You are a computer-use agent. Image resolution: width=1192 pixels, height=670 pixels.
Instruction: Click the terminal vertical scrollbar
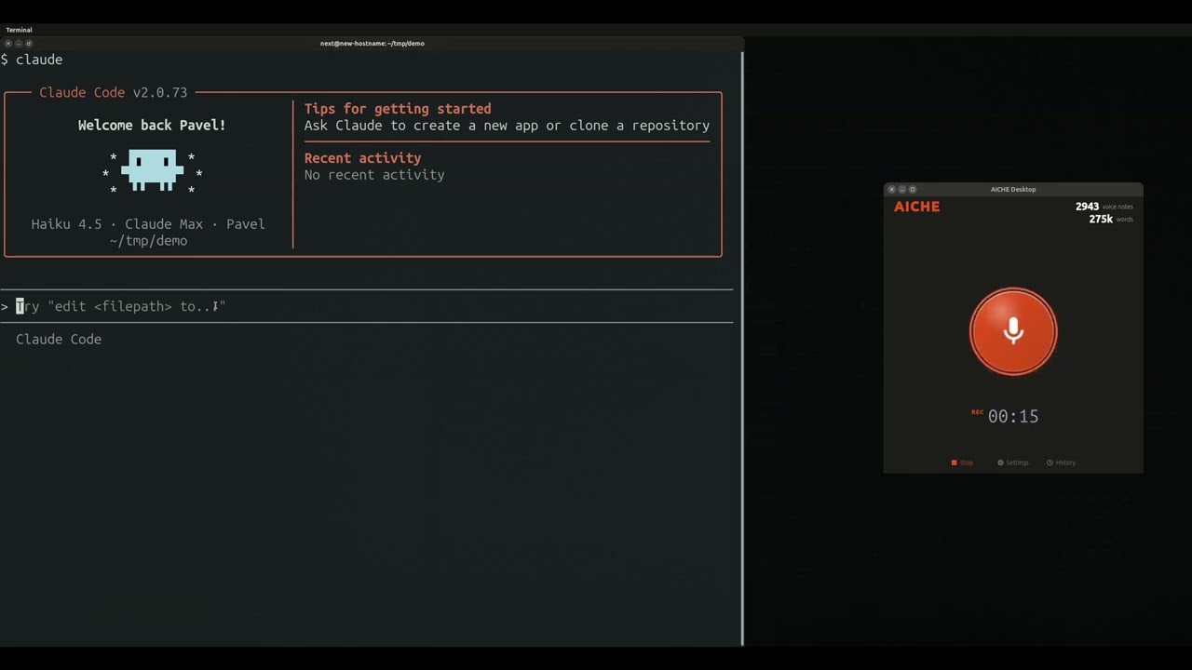(x=742, y=348)
